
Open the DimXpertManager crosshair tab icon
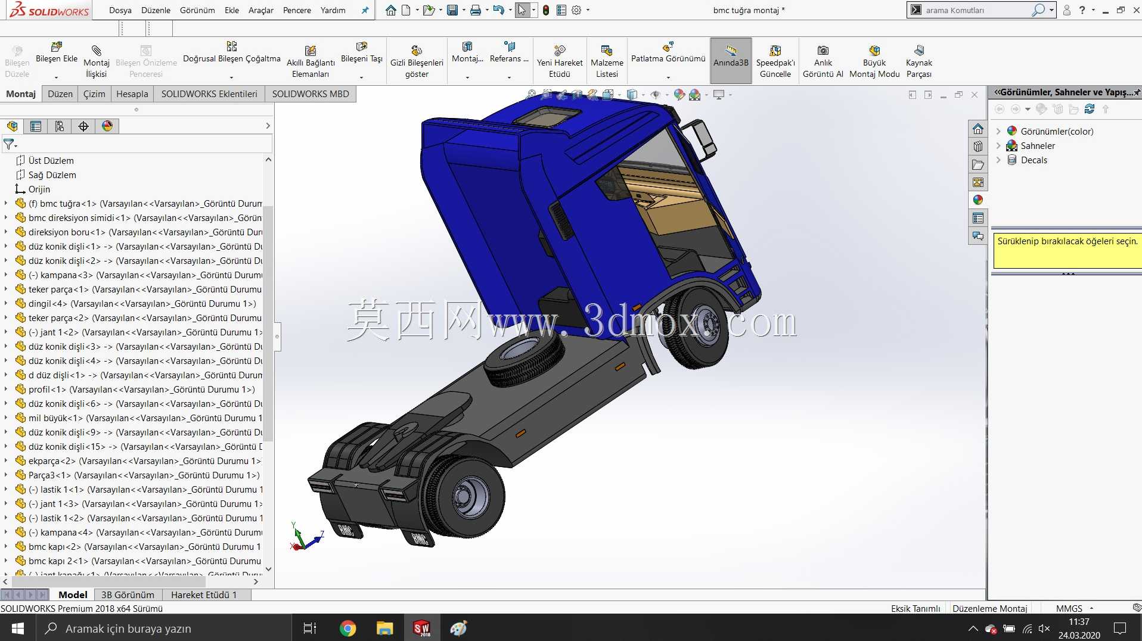[x=83, y=126]
